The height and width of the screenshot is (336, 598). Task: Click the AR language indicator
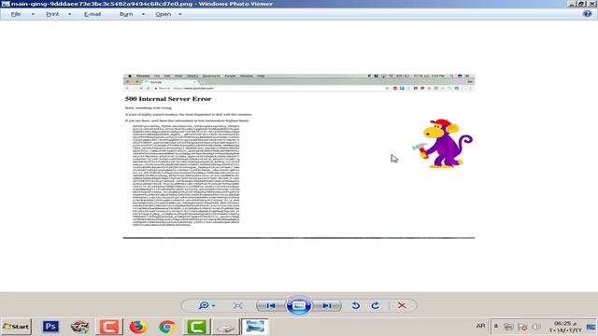coord(480,326)
